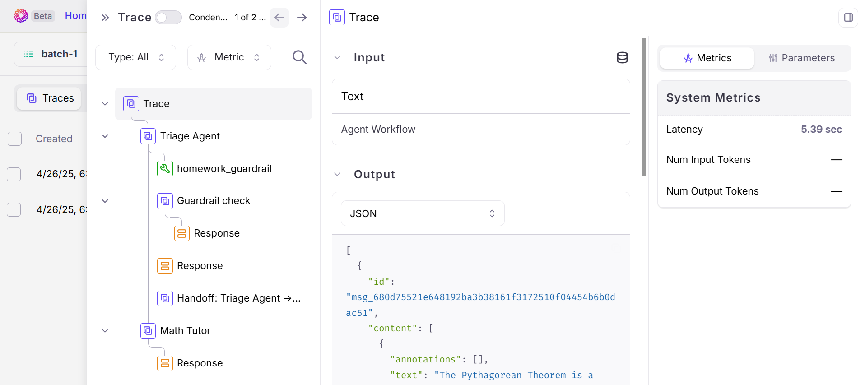865x385 pixels.
Task: Click the Triage Agent span icon
Action: (x=148, y=136)
